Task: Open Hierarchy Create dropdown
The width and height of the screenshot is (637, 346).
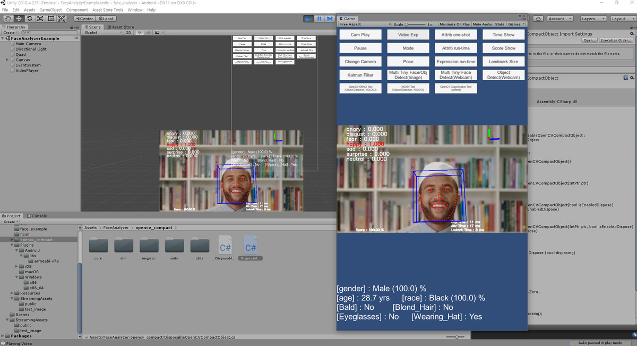Action: (10, 32)
